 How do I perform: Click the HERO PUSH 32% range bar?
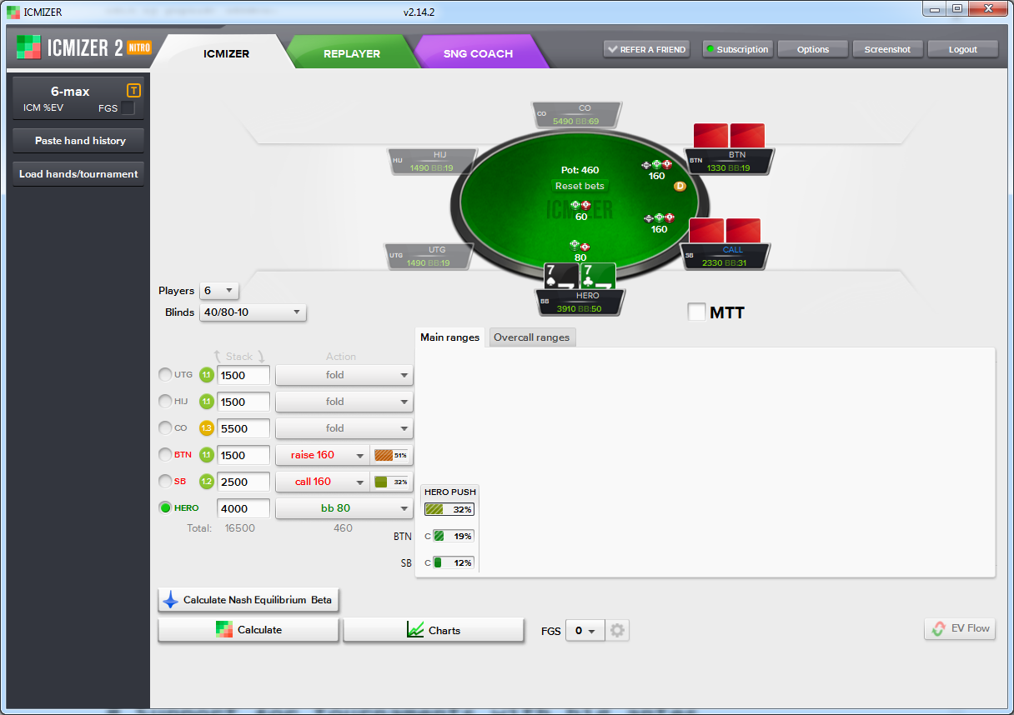pyautogui.click(x=449, y=509)
